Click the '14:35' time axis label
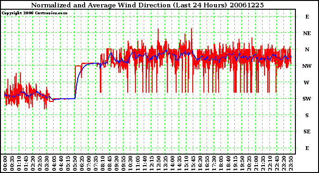The image size is (319, 173). 179,163
